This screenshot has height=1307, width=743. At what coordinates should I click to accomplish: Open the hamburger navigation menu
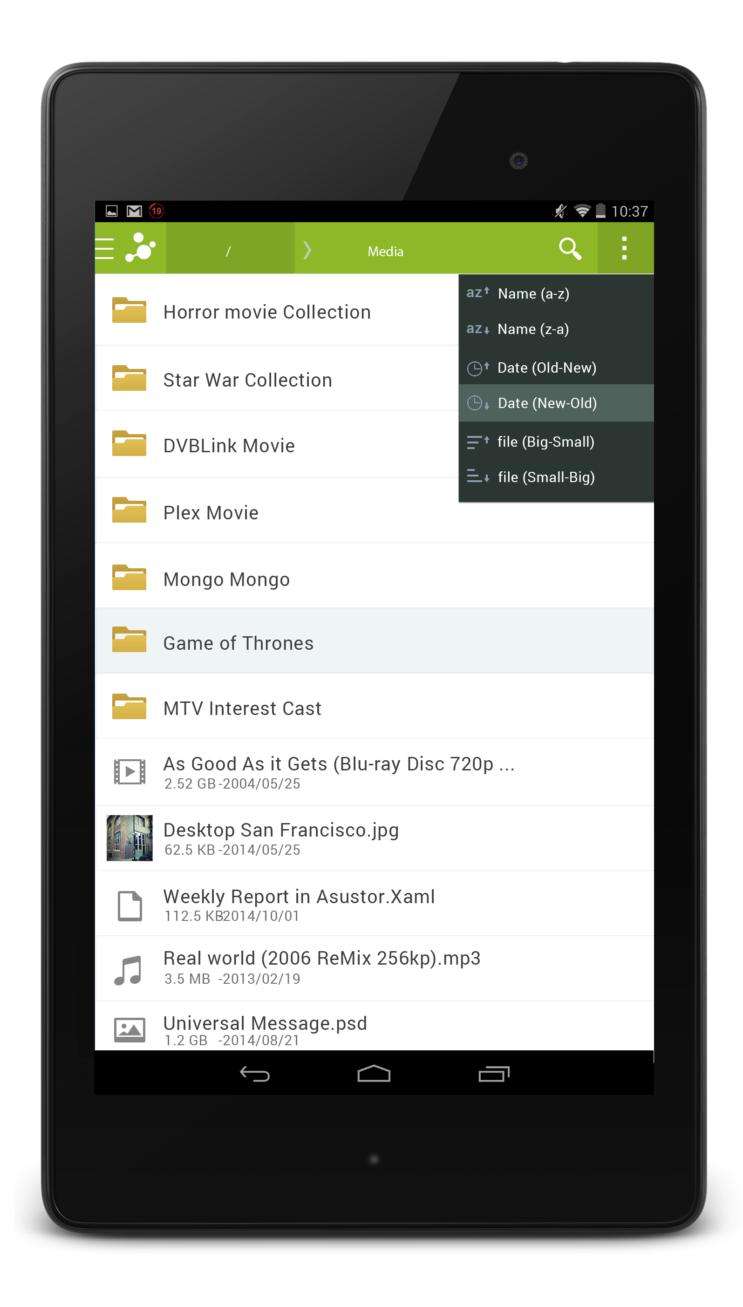(105, 248)
